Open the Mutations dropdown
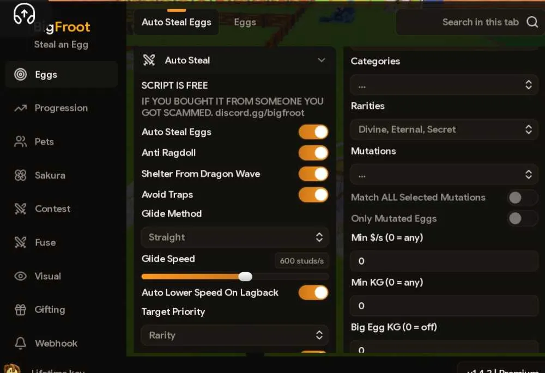 pos(444,174)
